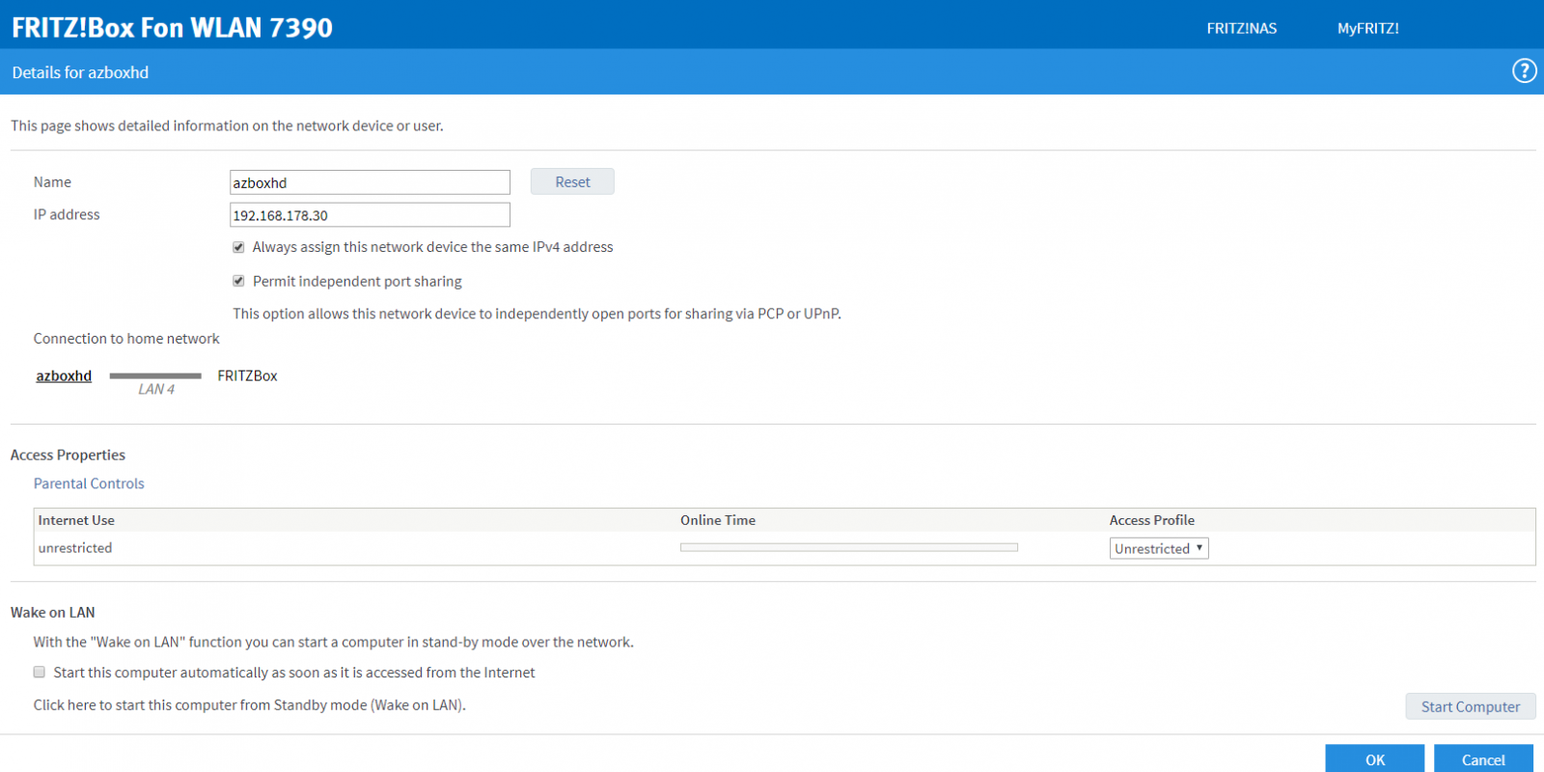This screenshot has height=772, width=1544.
Task: Confirm with the OK button
Action: (1374, 759)
